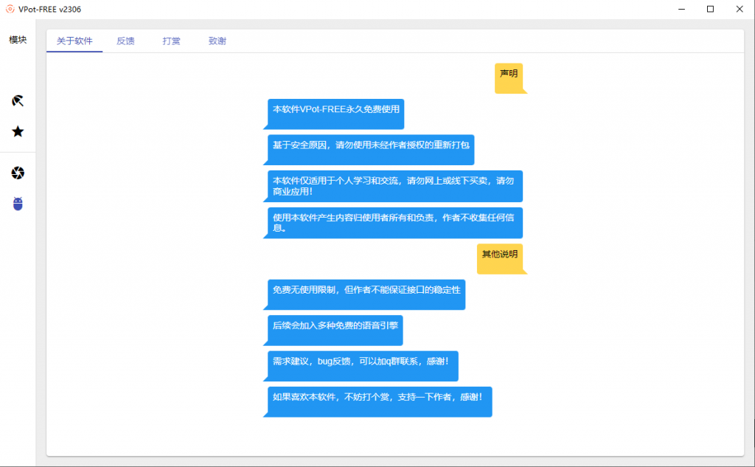Click the yellow 声明 sticky note

(x=509, y=77)
